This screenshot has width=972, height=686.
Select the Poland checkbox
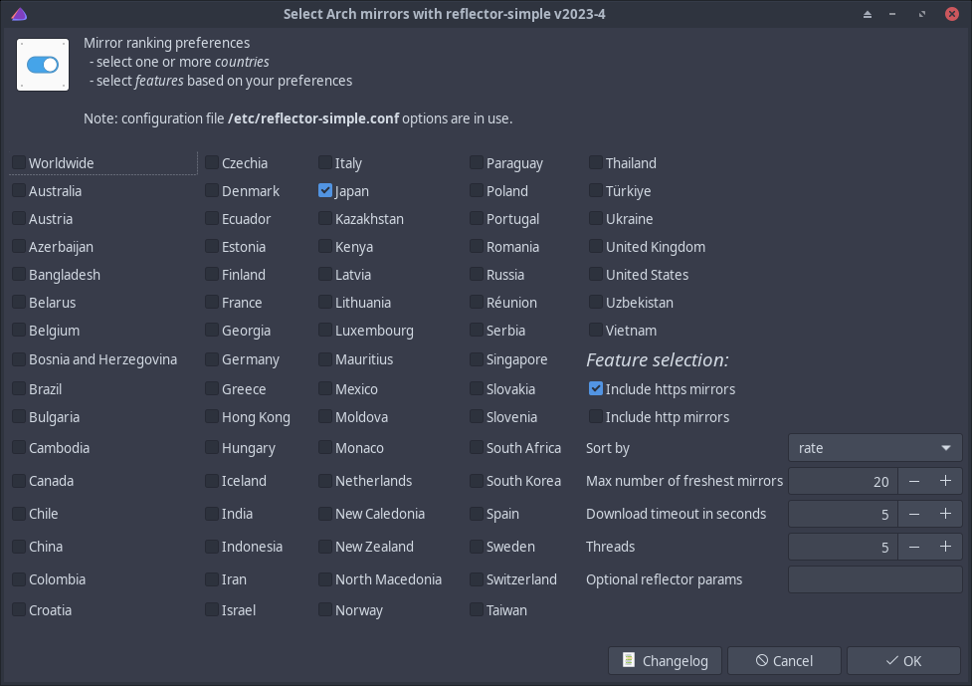(x=477, y=190)
